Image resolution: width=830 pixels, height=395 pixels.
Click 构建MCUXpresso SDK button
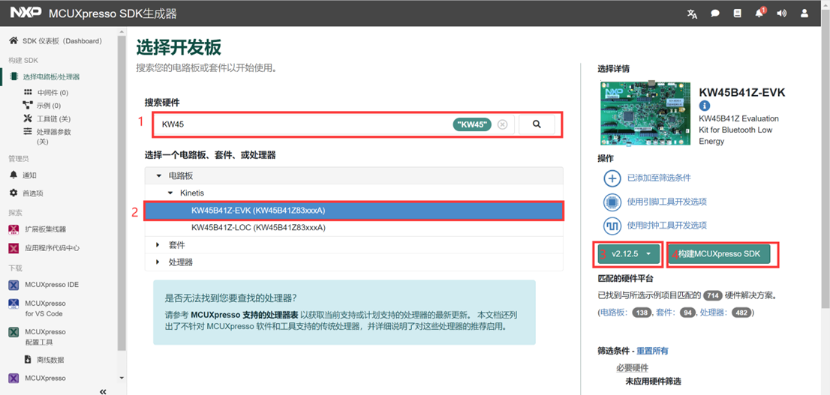[x=719, y=254]
